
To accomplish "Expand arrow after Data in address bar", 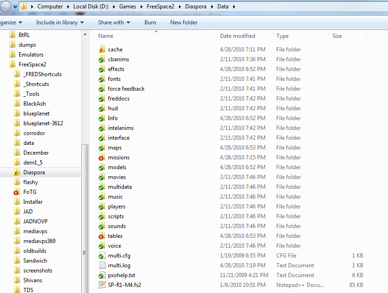I will 234,7.
